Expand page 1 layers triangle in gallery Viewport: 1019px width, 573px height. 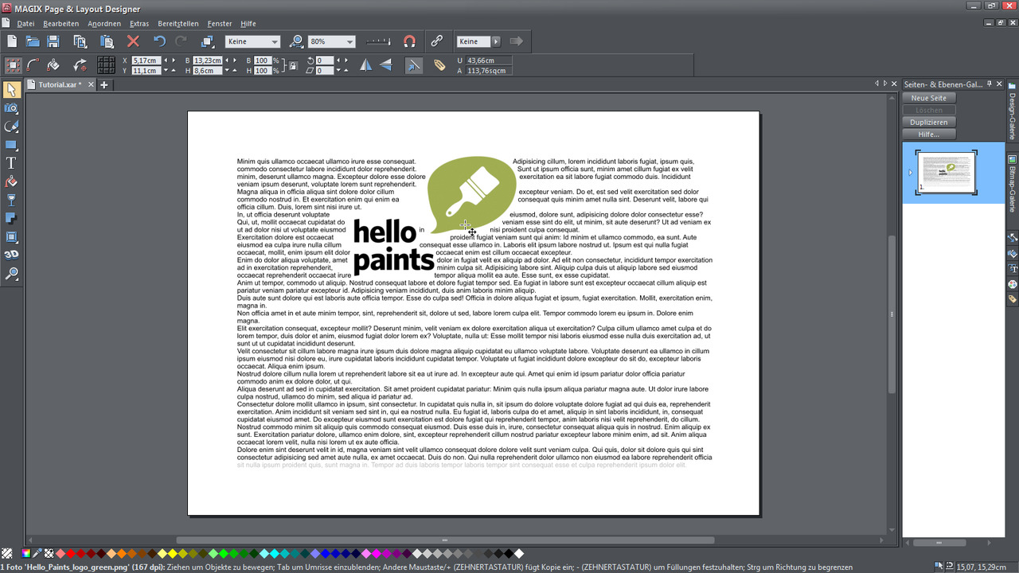[x=910, y=173]
